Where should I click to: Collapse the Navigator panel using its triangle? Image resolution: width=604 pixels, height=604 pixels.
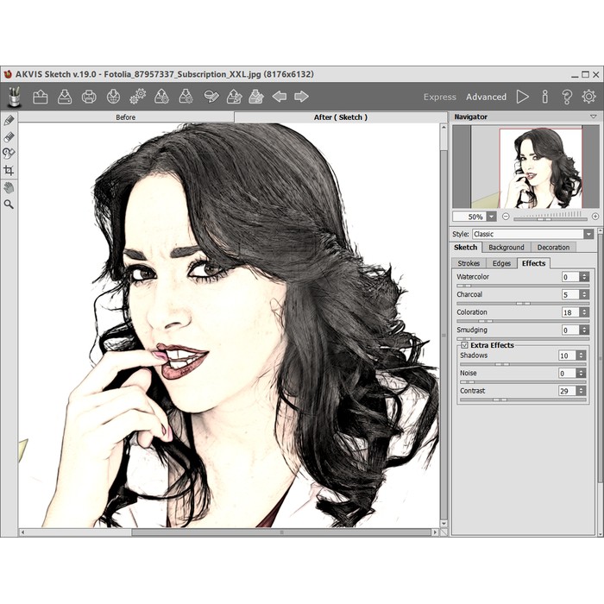click(593, 116)
